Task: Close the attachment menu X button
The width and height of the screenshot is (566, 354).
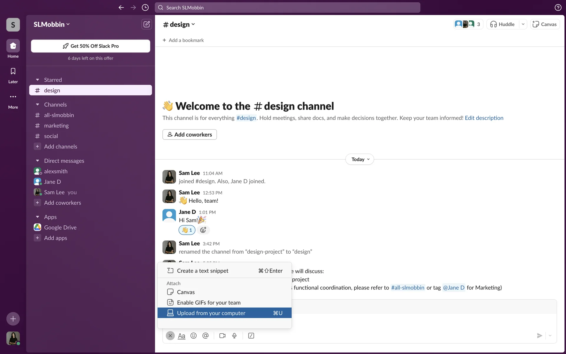Action: [170, 336]
